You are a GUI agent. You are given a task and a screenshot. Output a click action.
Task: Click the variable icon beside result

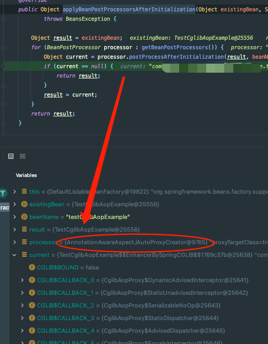click(24, 229)
